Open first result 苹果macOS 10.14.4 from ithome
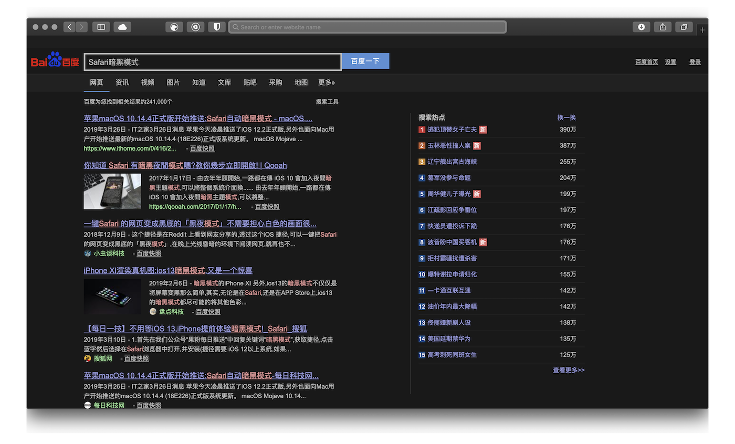This screenshot has height=444, width=735. click(x=198, y=119)
